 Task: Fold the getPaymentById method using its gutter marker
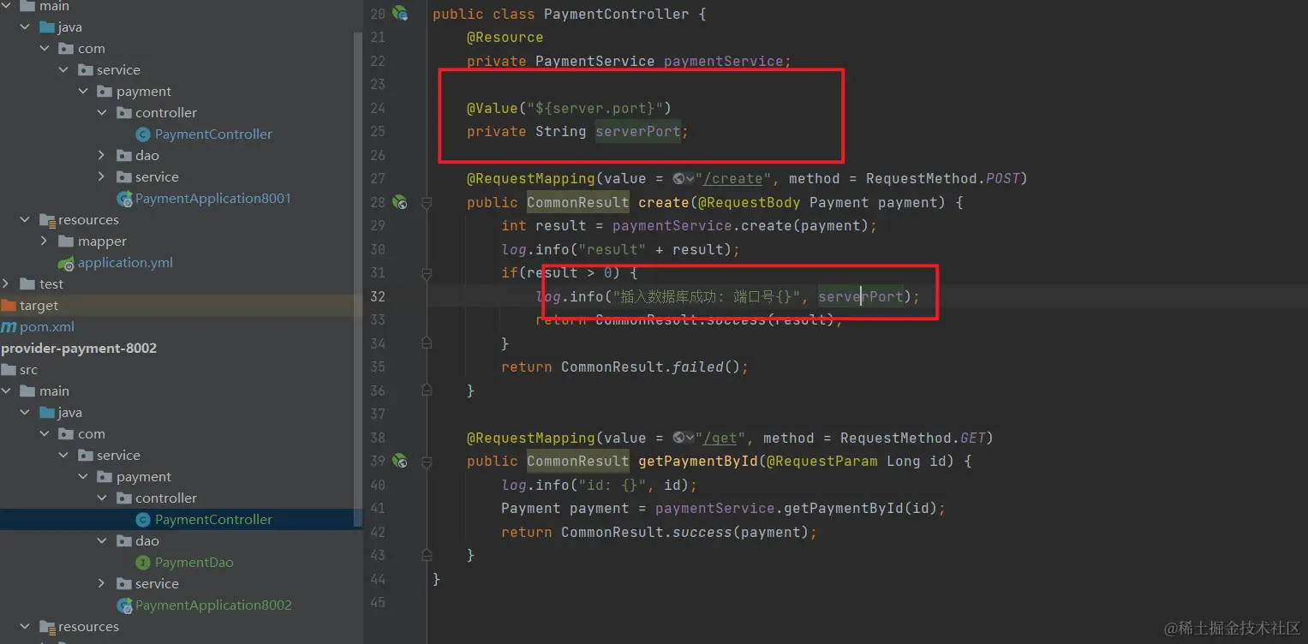click(x=427, y=462)
